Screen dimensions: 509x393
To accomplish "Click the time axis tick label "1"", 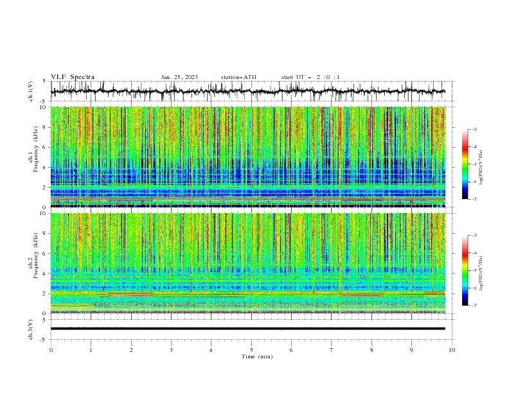I will 91,350.
